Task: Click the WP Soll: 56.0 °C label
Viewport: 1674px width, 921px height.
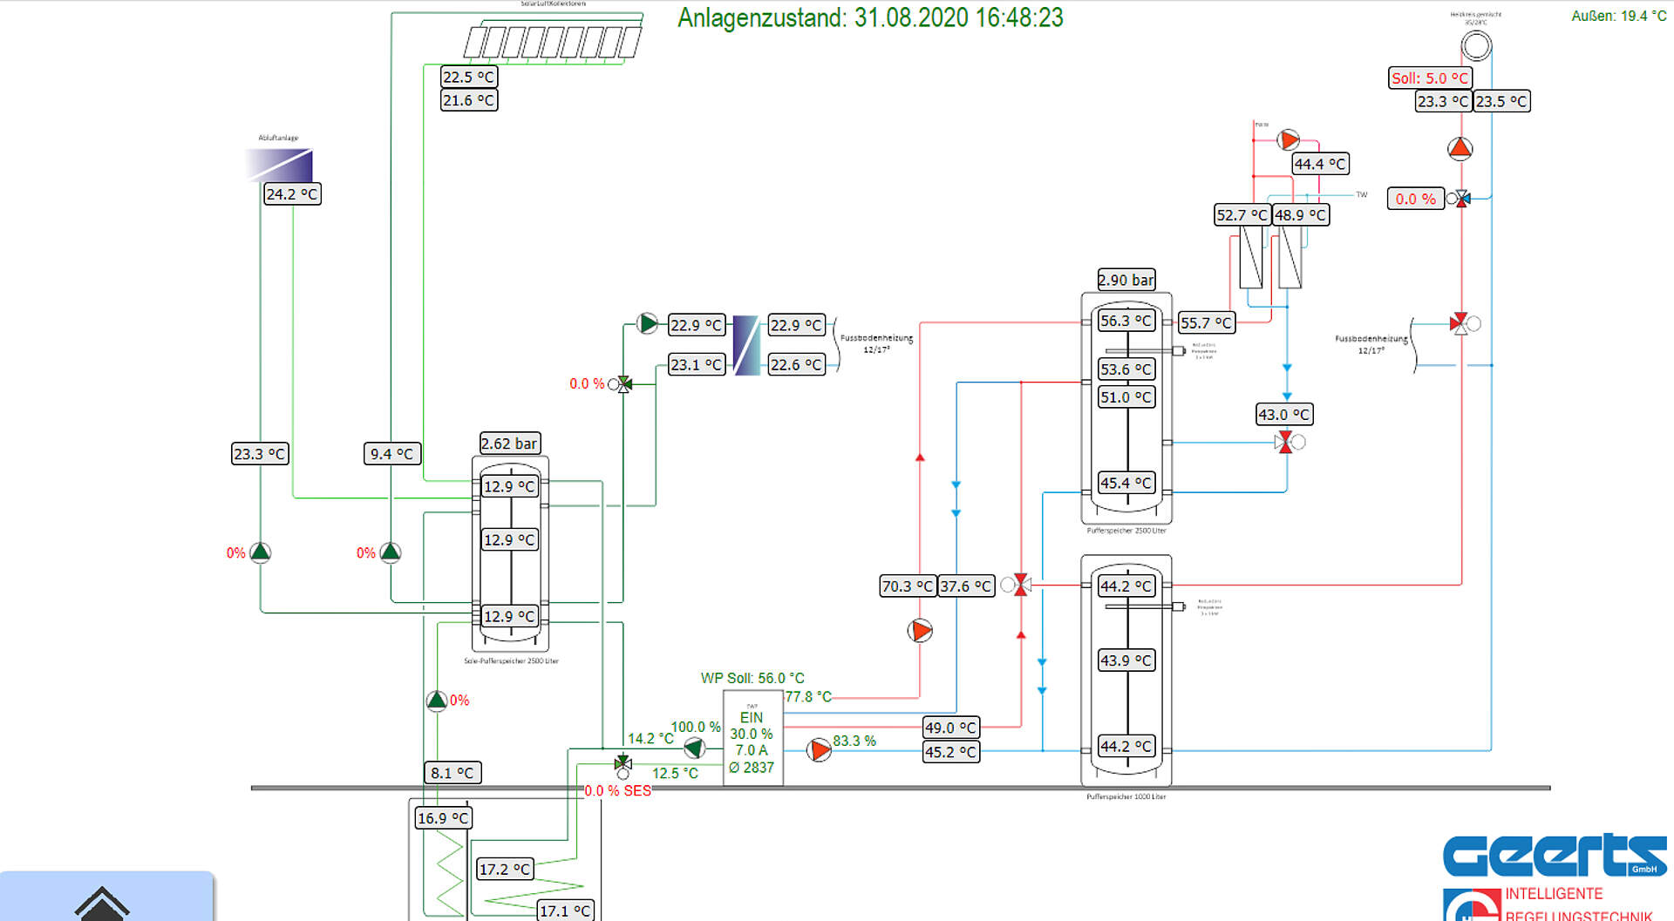Action: 752,678
